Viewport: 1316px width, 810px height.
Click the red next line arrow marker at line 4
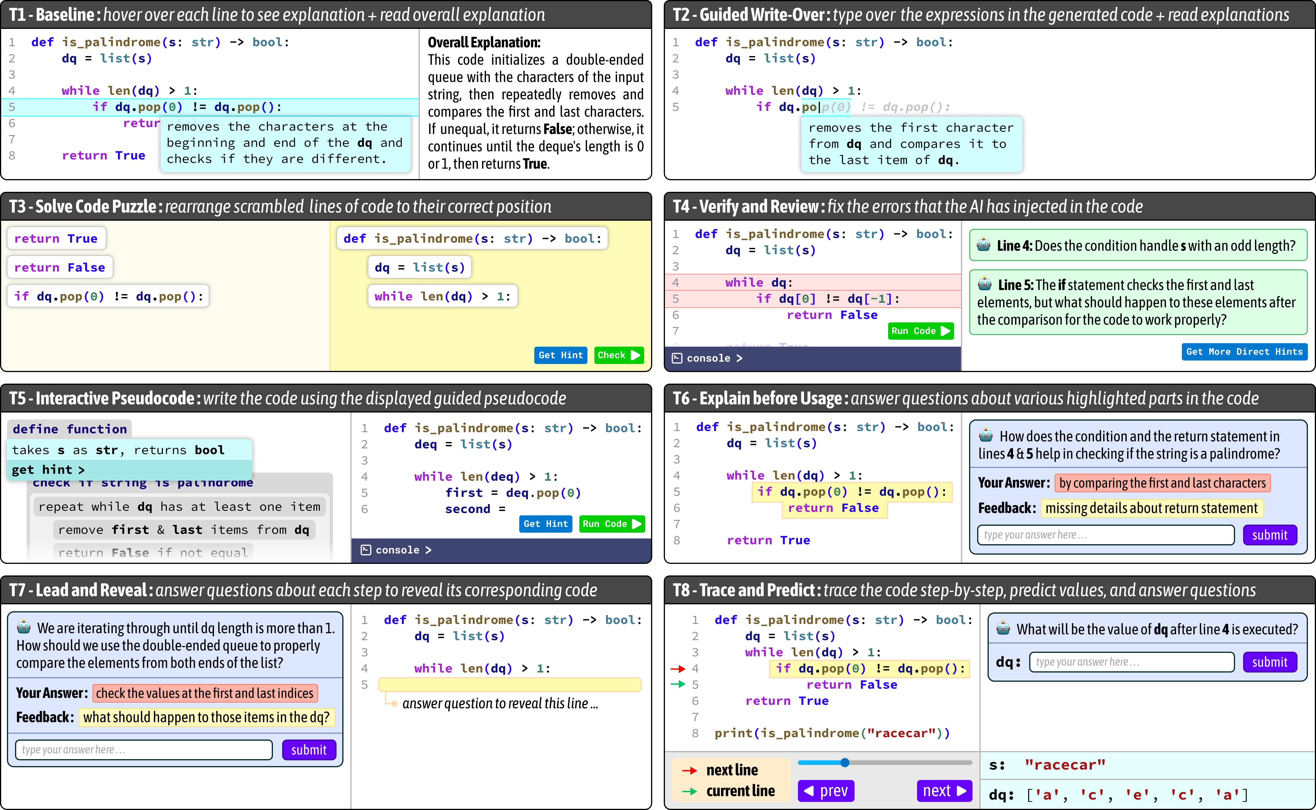click(678, 668)
